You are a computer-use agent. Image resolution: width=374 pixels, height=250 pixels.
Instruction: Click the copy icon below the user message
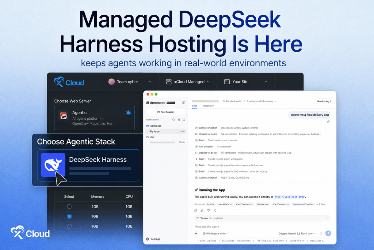[x=328, y=122]
